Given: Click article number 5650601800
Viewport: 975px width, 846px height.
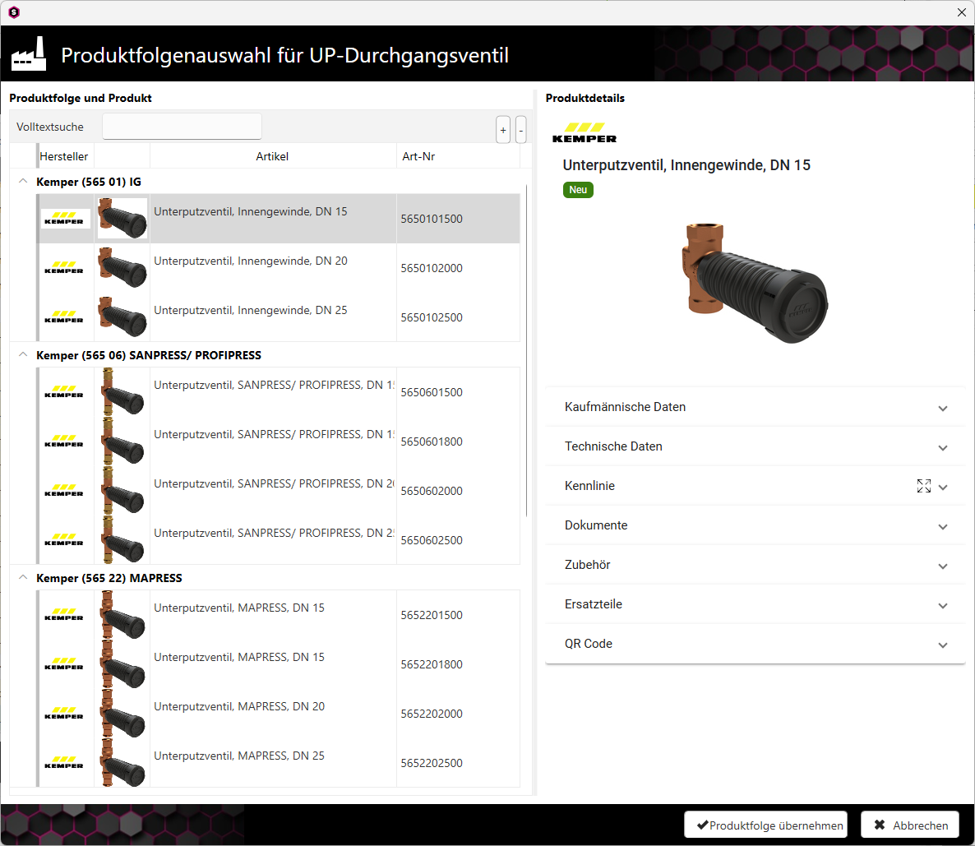Looking at the screenshot, I should [x=432, y=441].
